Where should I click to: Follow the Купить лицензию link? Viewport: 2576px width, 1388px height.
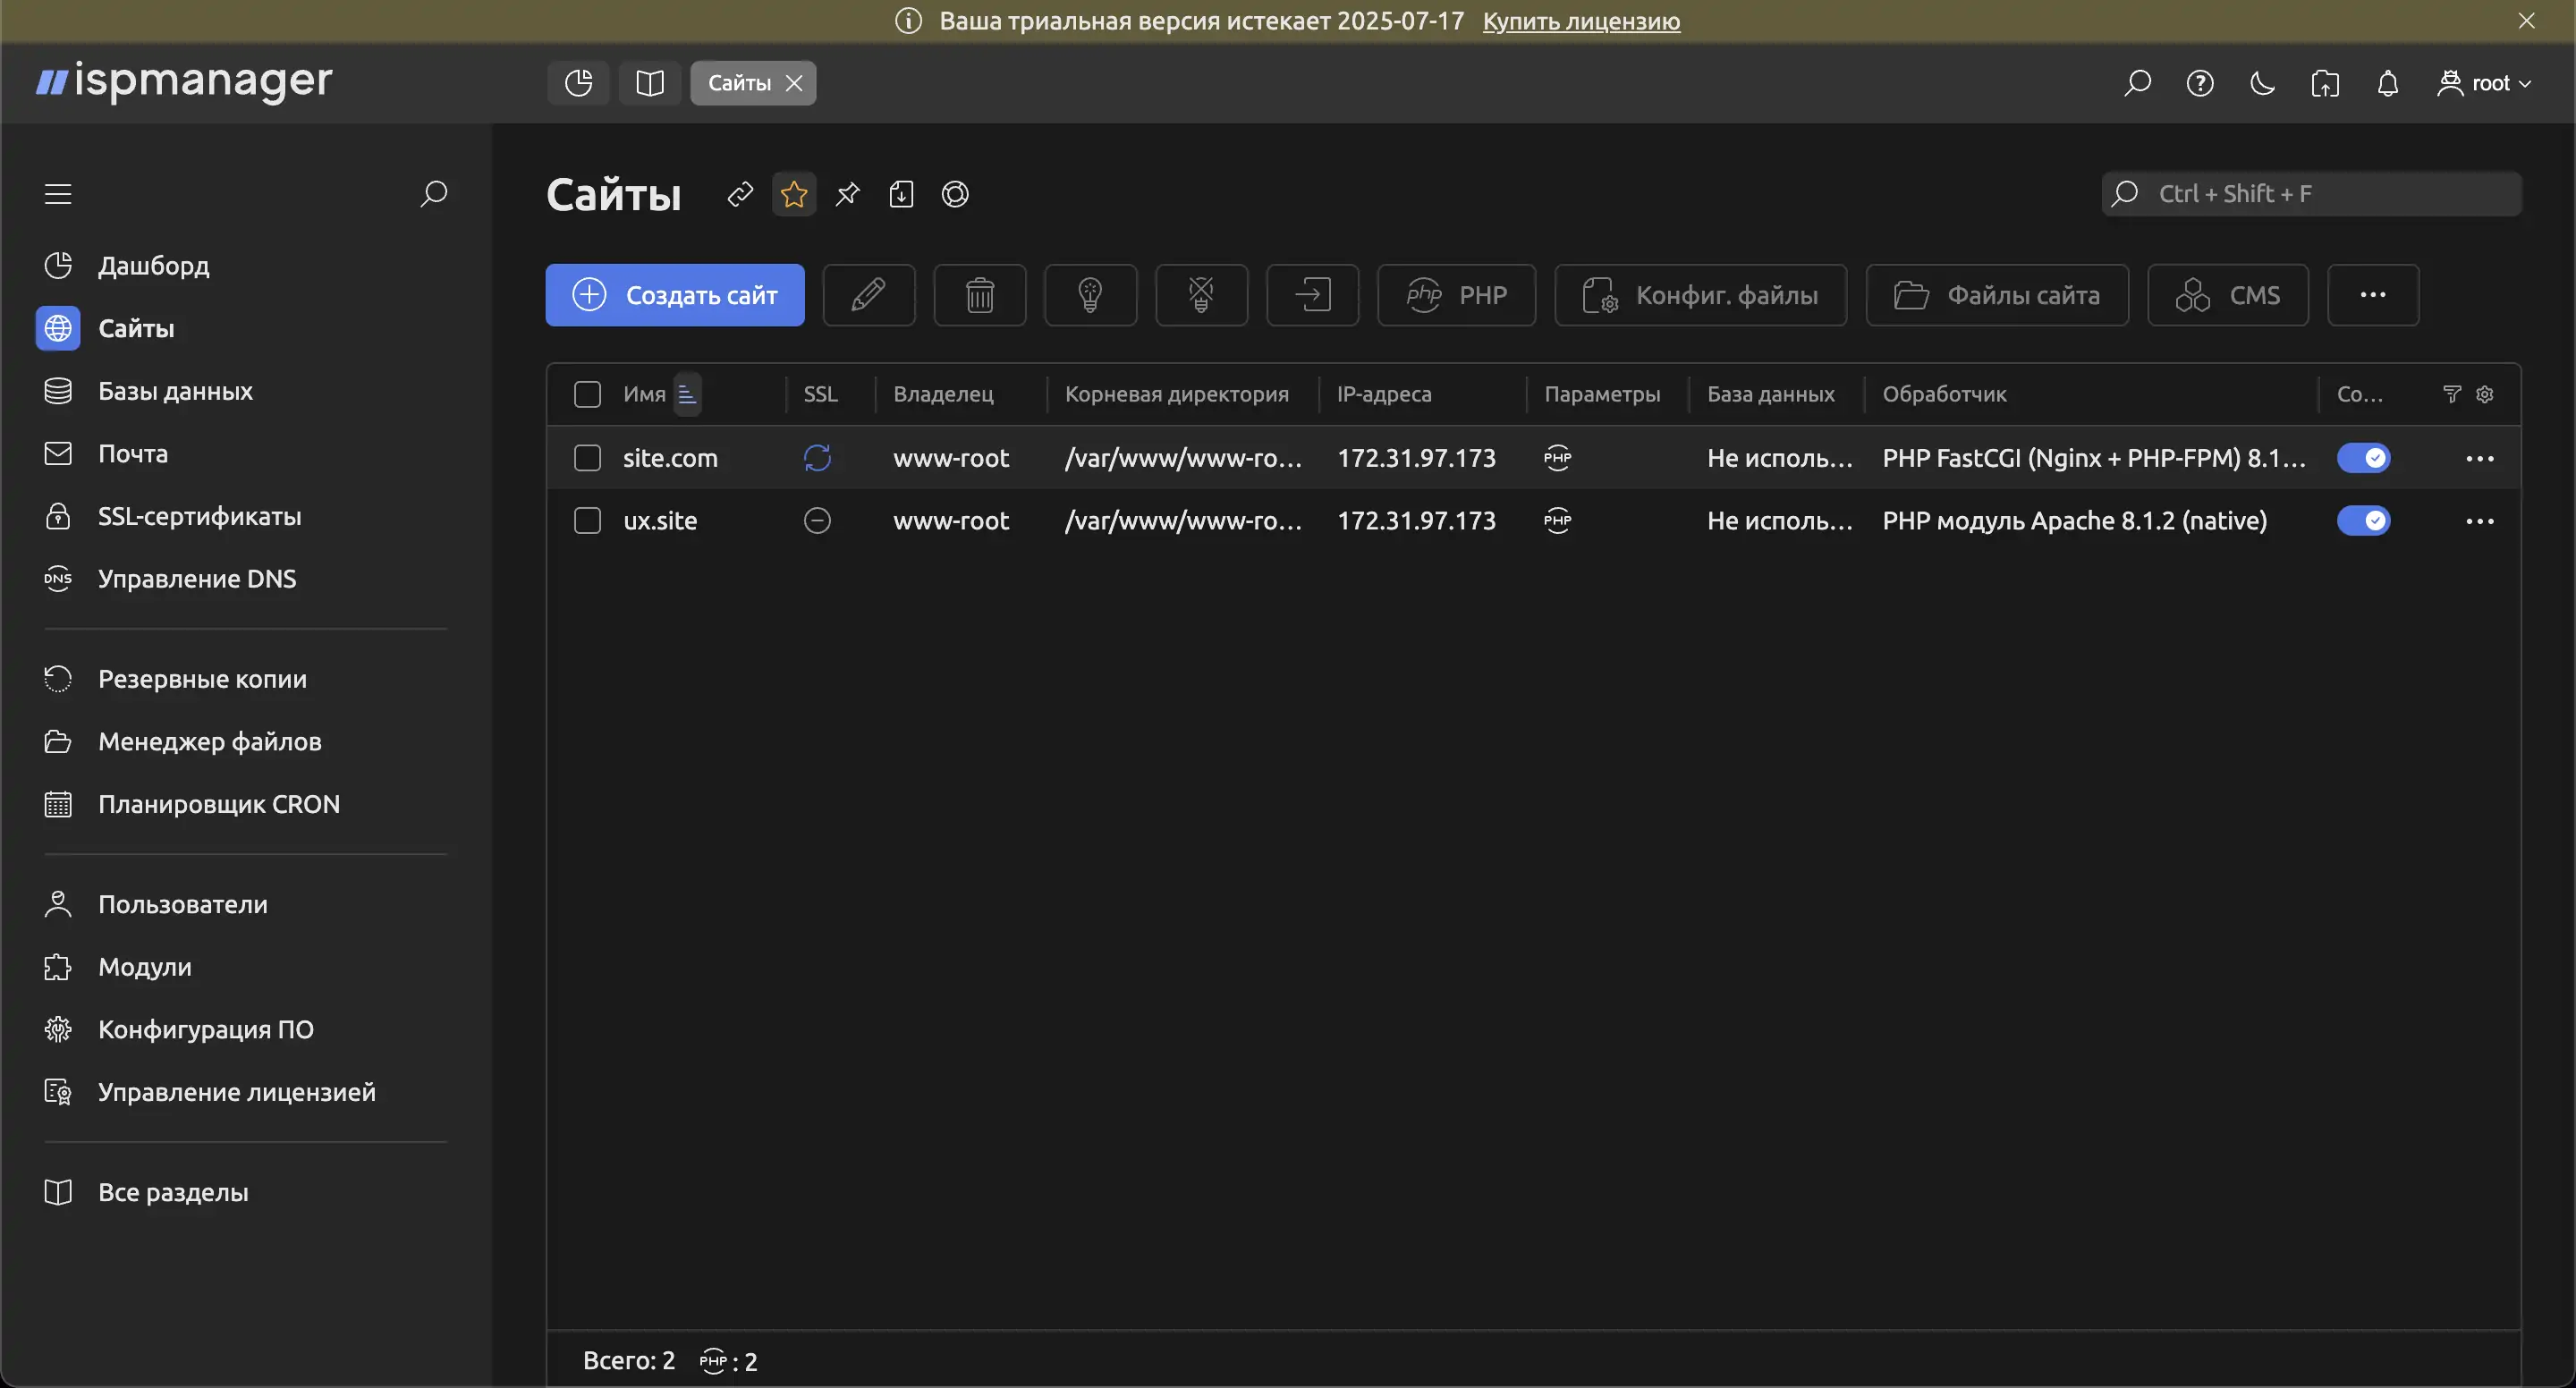pyautogui.click(x=1580, y=21)
